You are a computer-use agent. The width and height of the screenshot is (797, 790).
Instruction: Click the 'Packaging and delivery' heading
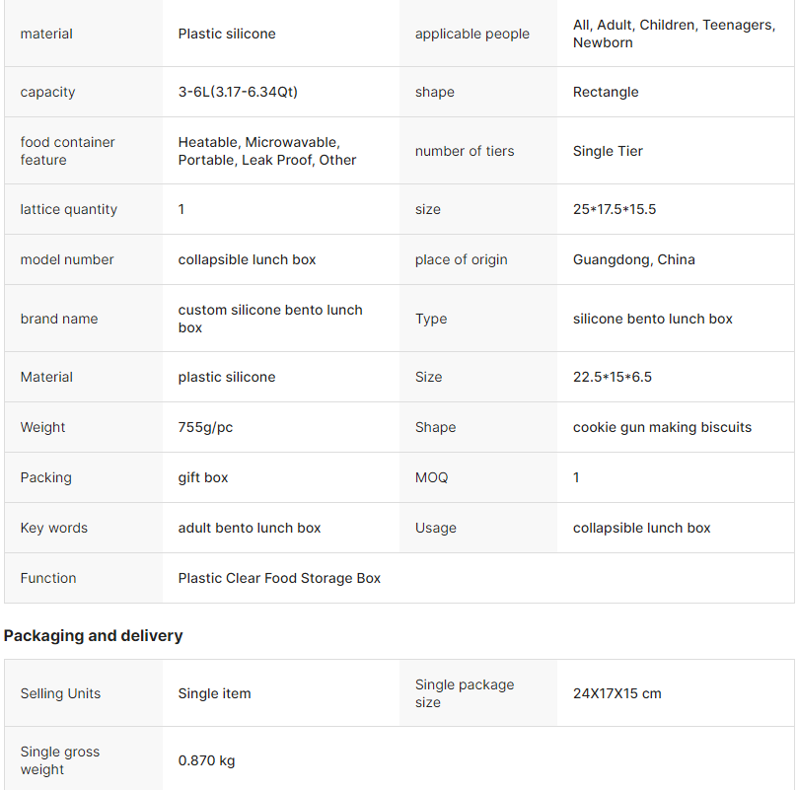(94, 636)
